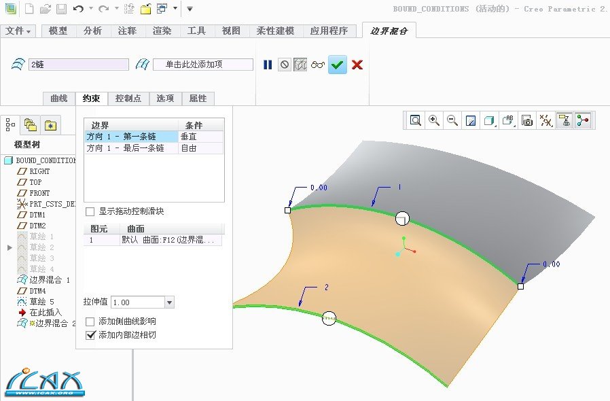Open the Undo history dropdown arrow

tap(90, 8)
